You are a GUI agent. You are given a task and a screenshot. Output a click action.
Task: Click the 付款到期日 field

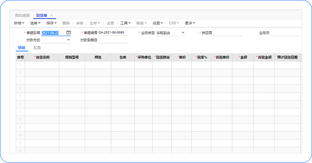pos(113,40)
